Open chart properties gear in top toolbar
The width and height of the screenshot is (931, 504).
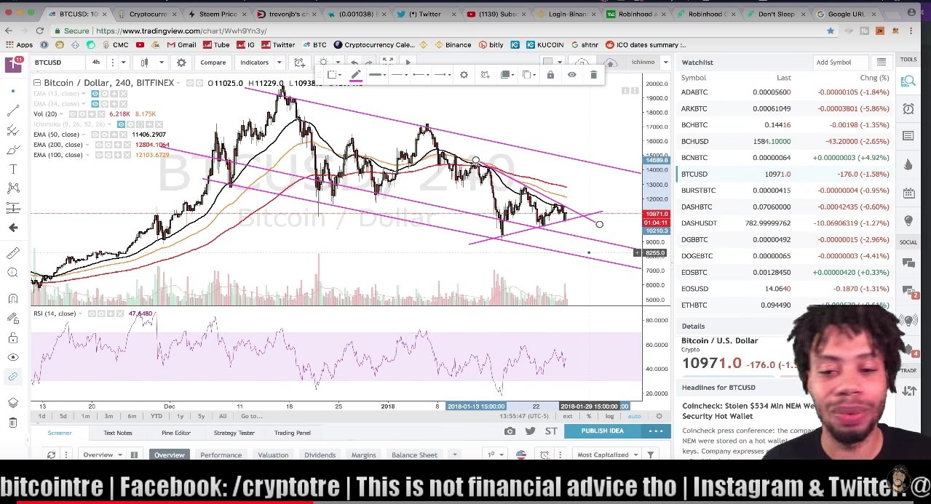[x=181, y=63]
